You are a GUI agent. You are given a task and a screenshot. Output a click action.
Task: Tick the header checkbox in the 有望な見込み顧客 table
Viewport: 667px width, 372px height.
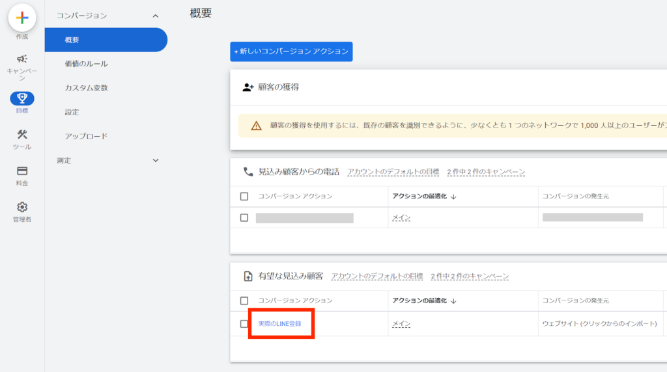coord(244,301)
